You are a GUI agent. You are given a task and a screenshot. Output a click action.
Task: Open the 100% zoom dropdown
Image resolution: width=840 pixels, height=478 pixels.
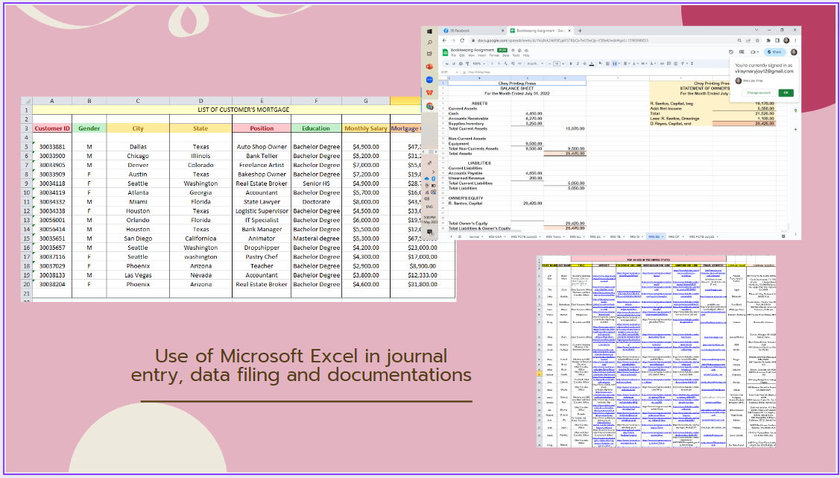(479, 63)
